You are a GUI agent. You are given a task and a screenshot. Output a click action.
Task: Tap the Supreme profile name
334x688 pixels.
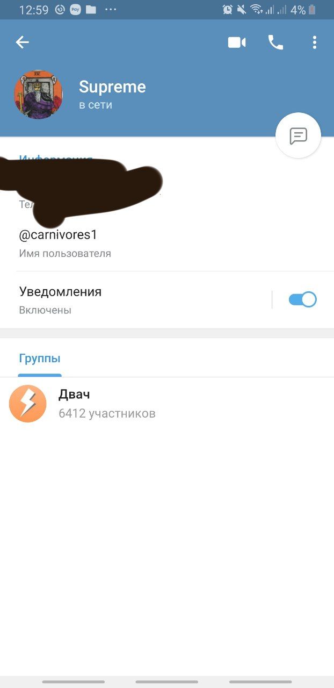(112, 87)
